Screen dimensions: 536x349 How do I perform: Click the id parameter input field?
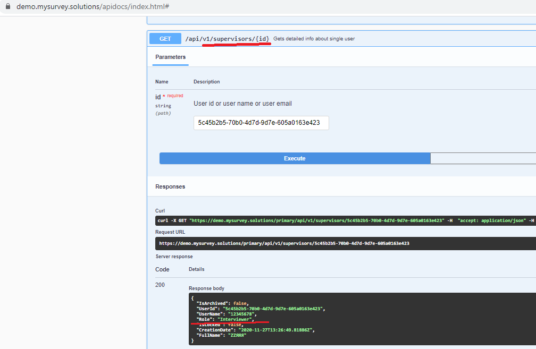[x=261, y=123]
